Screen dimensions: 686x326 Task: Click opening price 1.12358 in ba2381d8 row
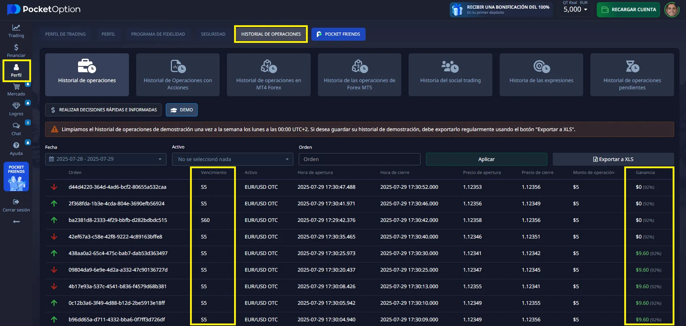(473, 220)
